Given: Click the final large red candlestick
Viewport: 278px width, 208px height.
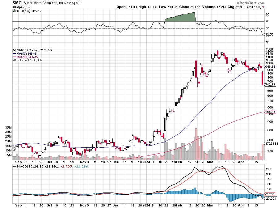Looking at the screenshot, I should [263, 78].
